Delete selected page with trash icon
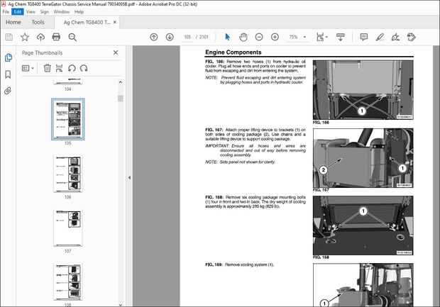Viewport: 440px width, 307px height. 47,68
